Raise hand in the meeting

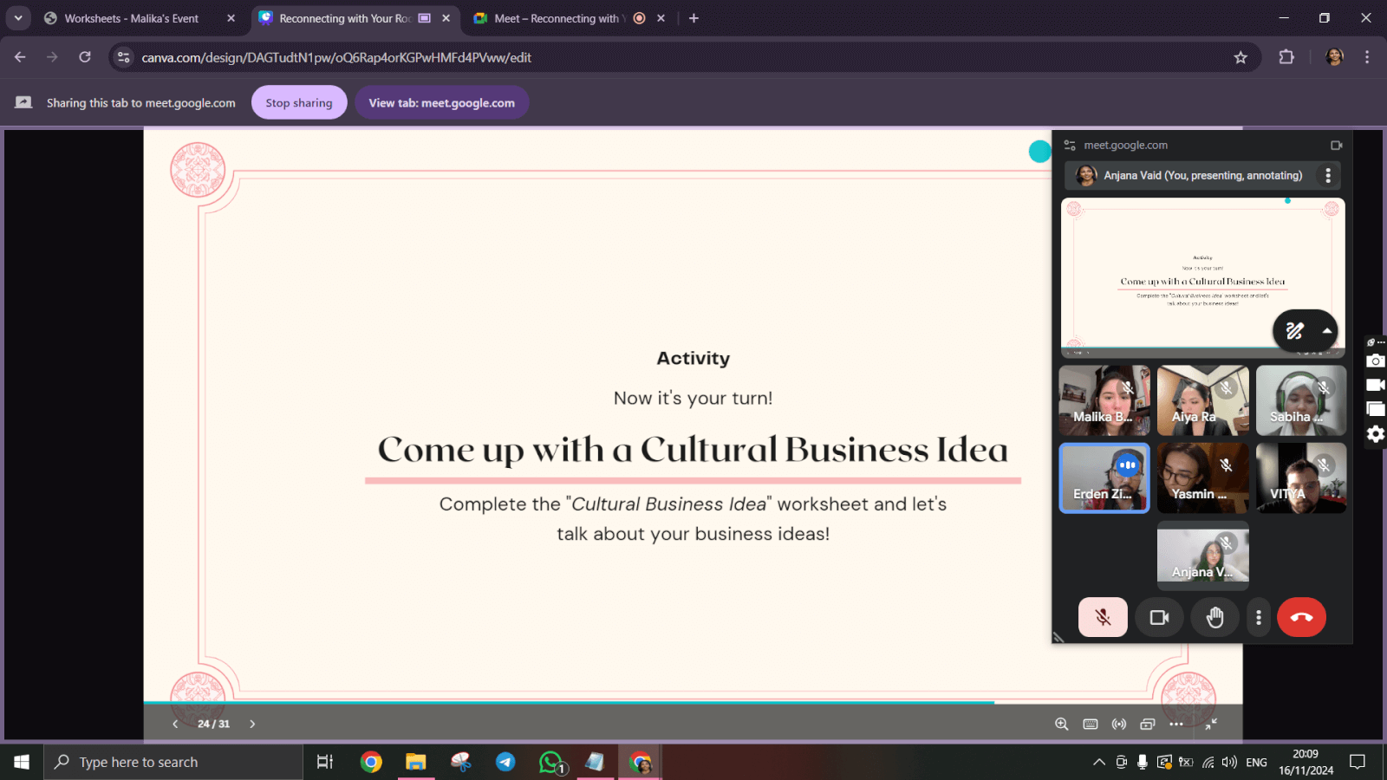pyautogui.click(x=1214, y=617)
